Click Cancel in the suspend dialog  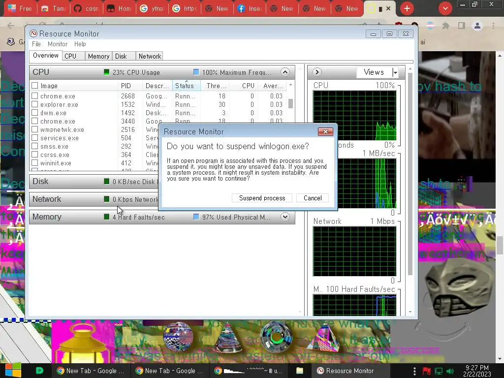click(313, 198)
